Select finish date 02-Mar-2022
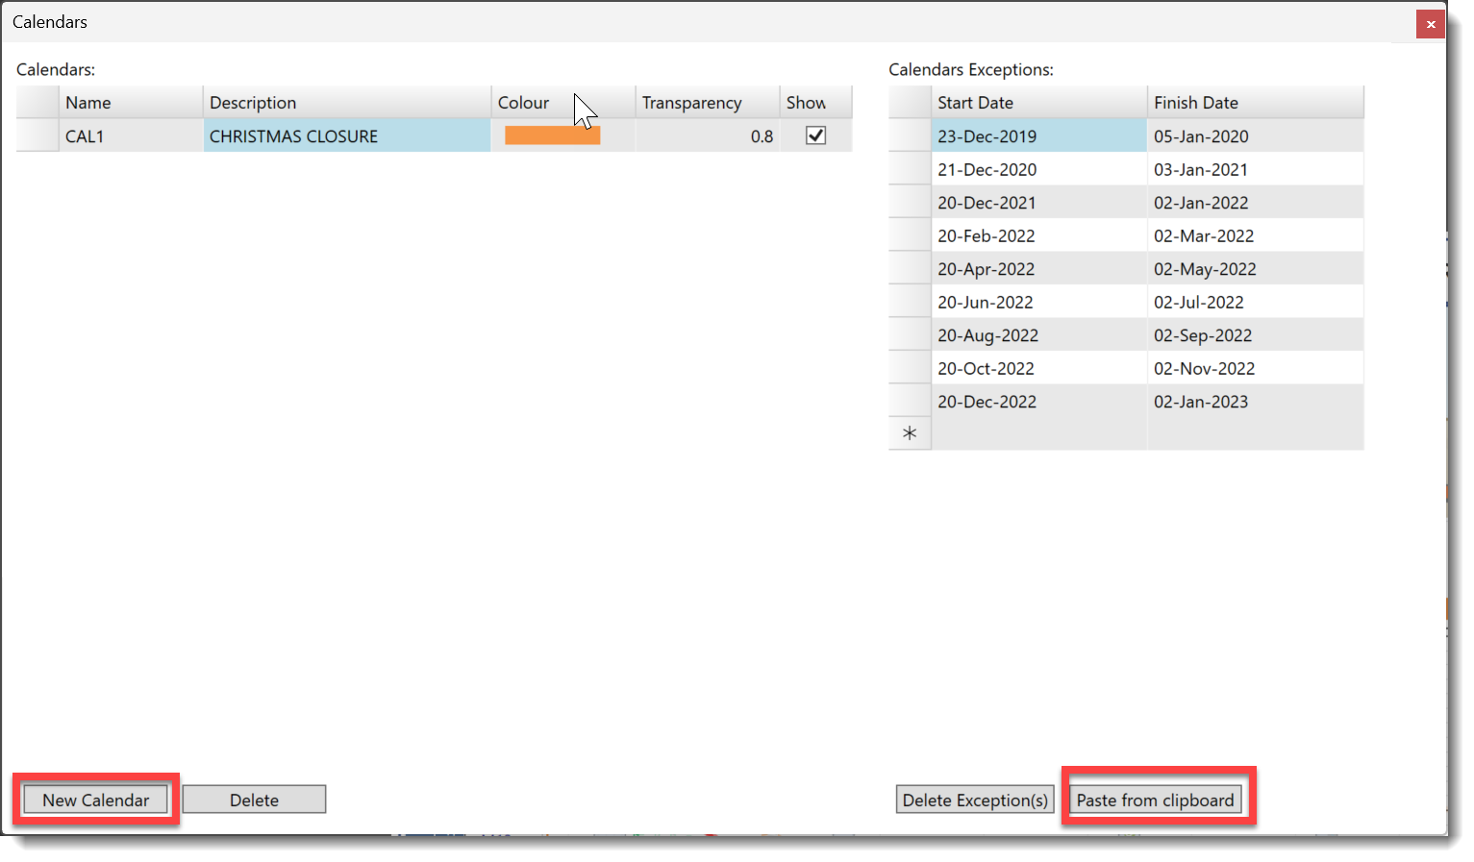 tap(1256, 235)
